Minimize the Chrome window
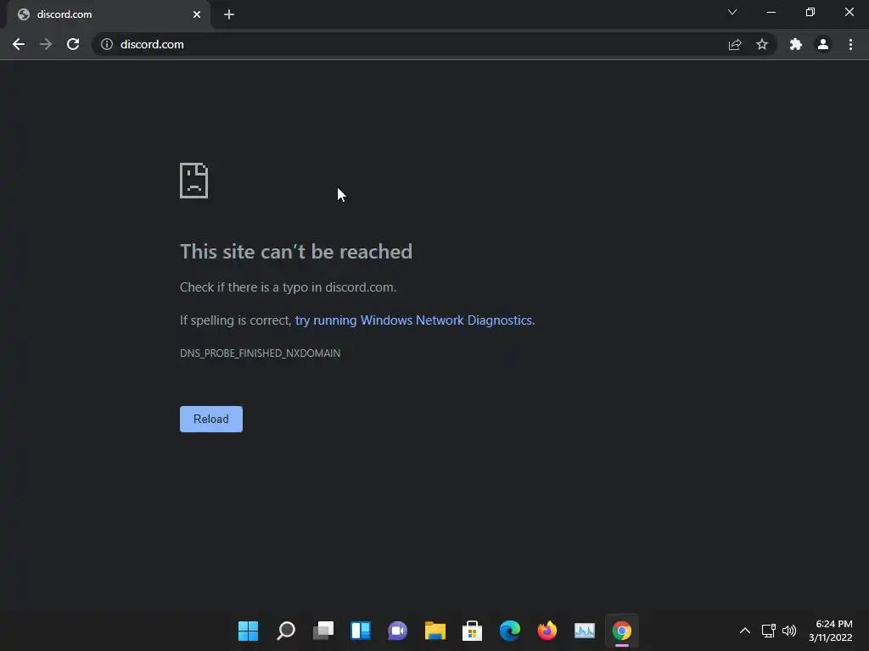The height and width of the screenshot is (651, 869). point(771,12)
